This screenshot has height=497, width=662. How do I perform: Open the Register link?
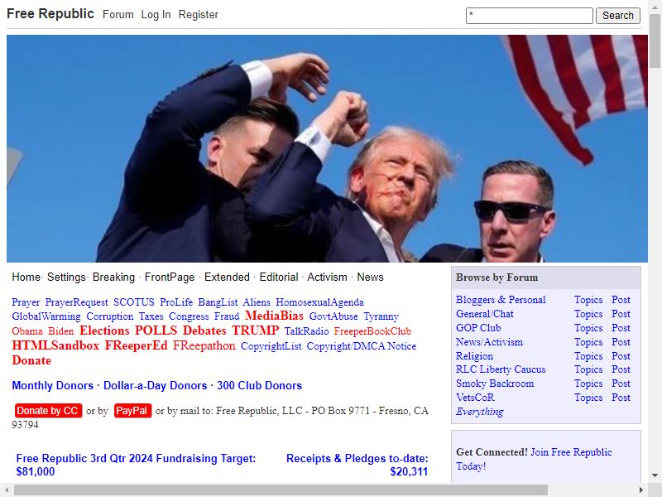coord(198,15)
